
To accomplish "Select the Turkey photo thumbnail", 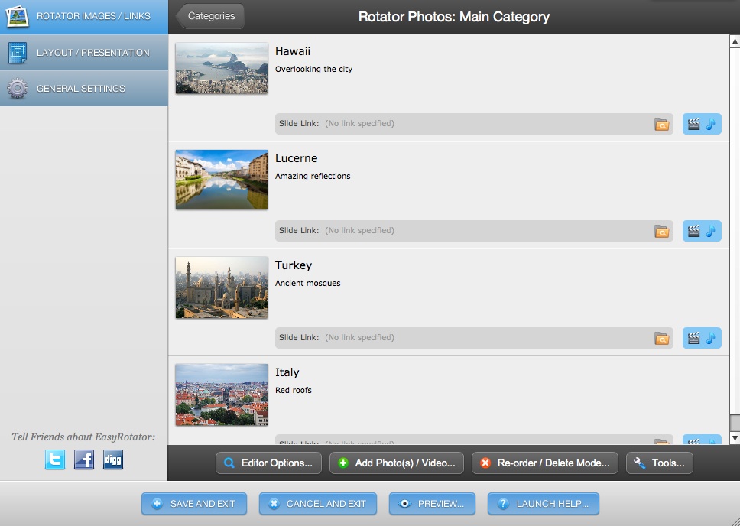I will pos(222,287).
